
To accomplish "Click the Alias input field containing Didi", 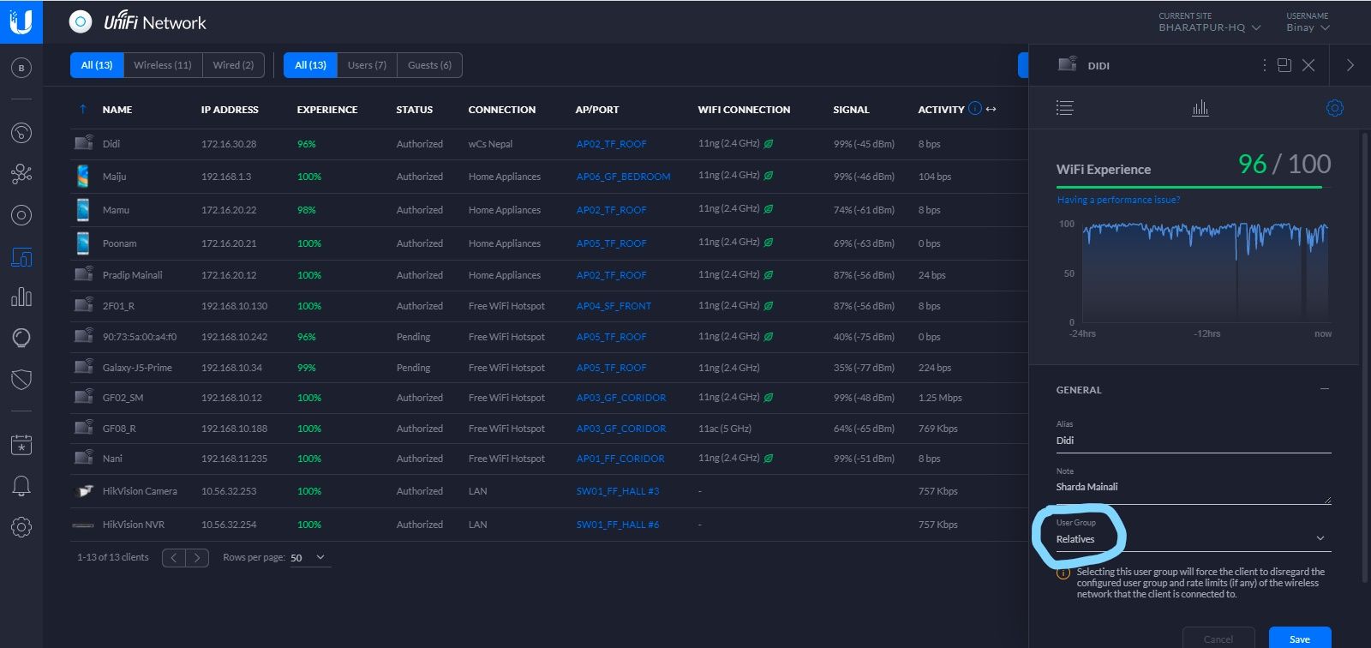I will pyautogui.click(x=1191, y=441).
